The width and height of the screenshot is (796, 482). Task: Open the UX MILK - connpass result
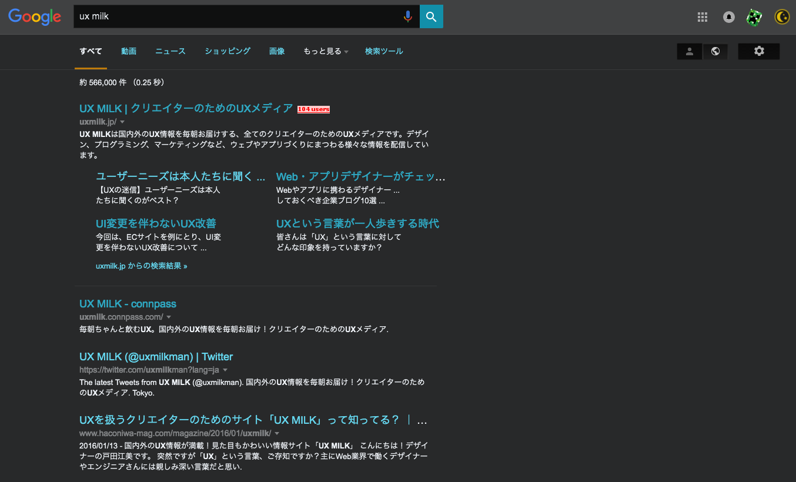(x=128, y=303)
